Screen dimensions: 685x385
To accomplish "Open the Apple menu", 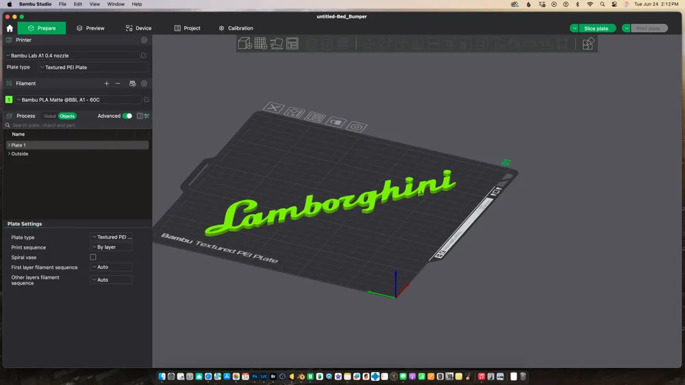I will pos(9,4).
